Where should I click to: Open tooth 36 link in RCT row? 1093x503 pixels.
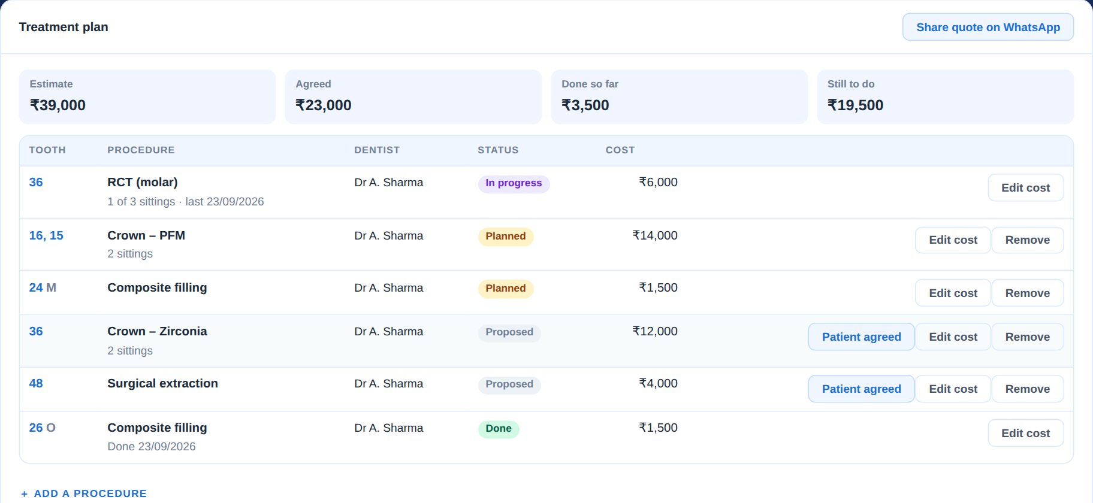36,182
